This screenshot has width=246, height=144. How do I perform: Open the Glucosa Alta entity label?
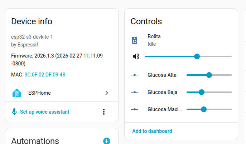[162, 75]
